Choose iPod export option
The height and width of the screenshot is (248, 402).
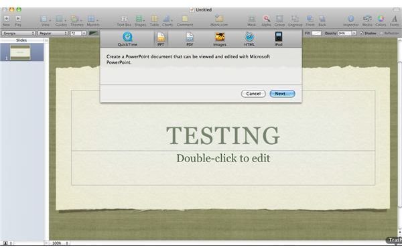click(x=279, y=39)
